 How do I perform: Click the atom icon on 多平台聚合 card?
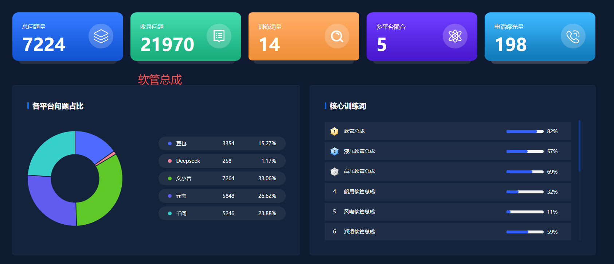tap(455, 36)
